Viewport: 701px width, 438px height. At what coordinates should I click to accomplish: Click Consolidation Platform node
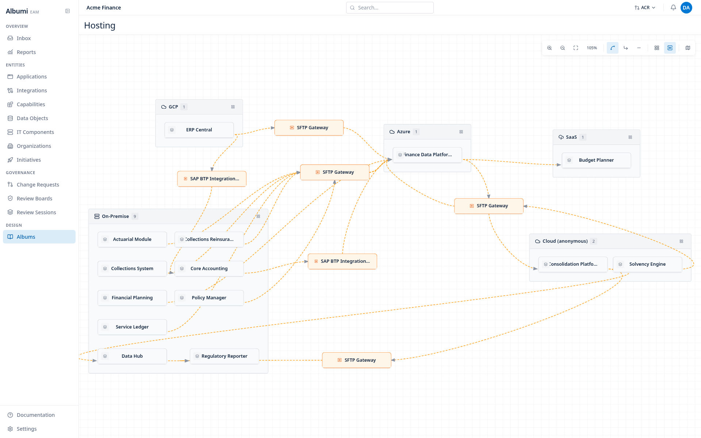(573, 264)
